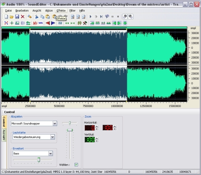Image resolution: width=201 pixels, height=175 pixels.
Task: Click the red fade arrow icon
Action: (48, 23)
